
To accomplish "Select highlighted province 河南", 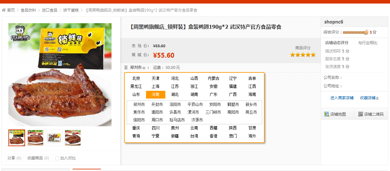I will (156, 95).
